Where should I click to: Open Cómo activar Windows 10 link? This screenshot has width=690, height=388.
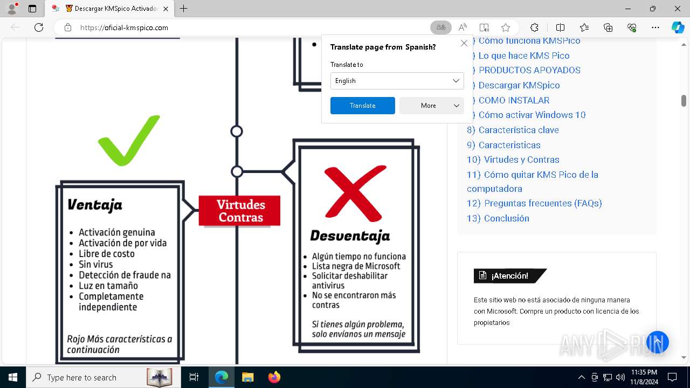pos(532,115)
